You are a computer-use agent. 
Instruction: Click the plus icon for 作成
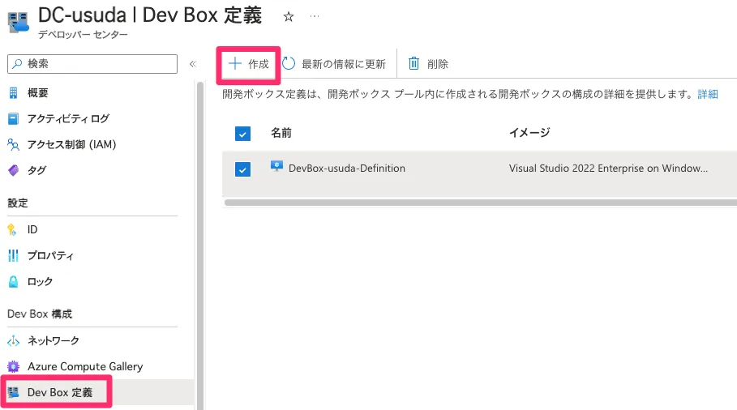point(234,63)
